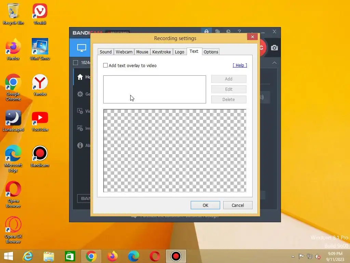The width and height of the screenshot is (350, 263).
Task: Switch to the Webcam tab
Action: (x=124, y=52)
